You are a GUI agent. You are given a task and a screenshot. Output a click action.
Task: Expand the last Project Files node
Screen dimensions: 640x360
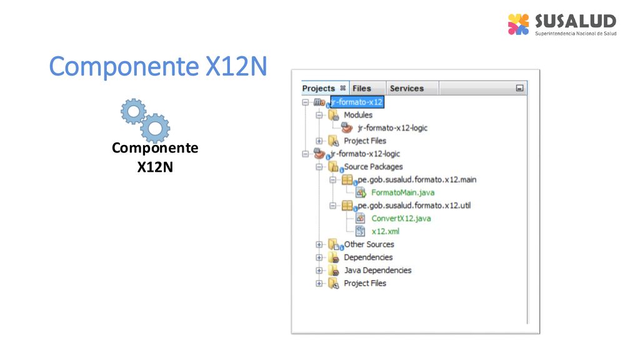[x=319, y=283]
